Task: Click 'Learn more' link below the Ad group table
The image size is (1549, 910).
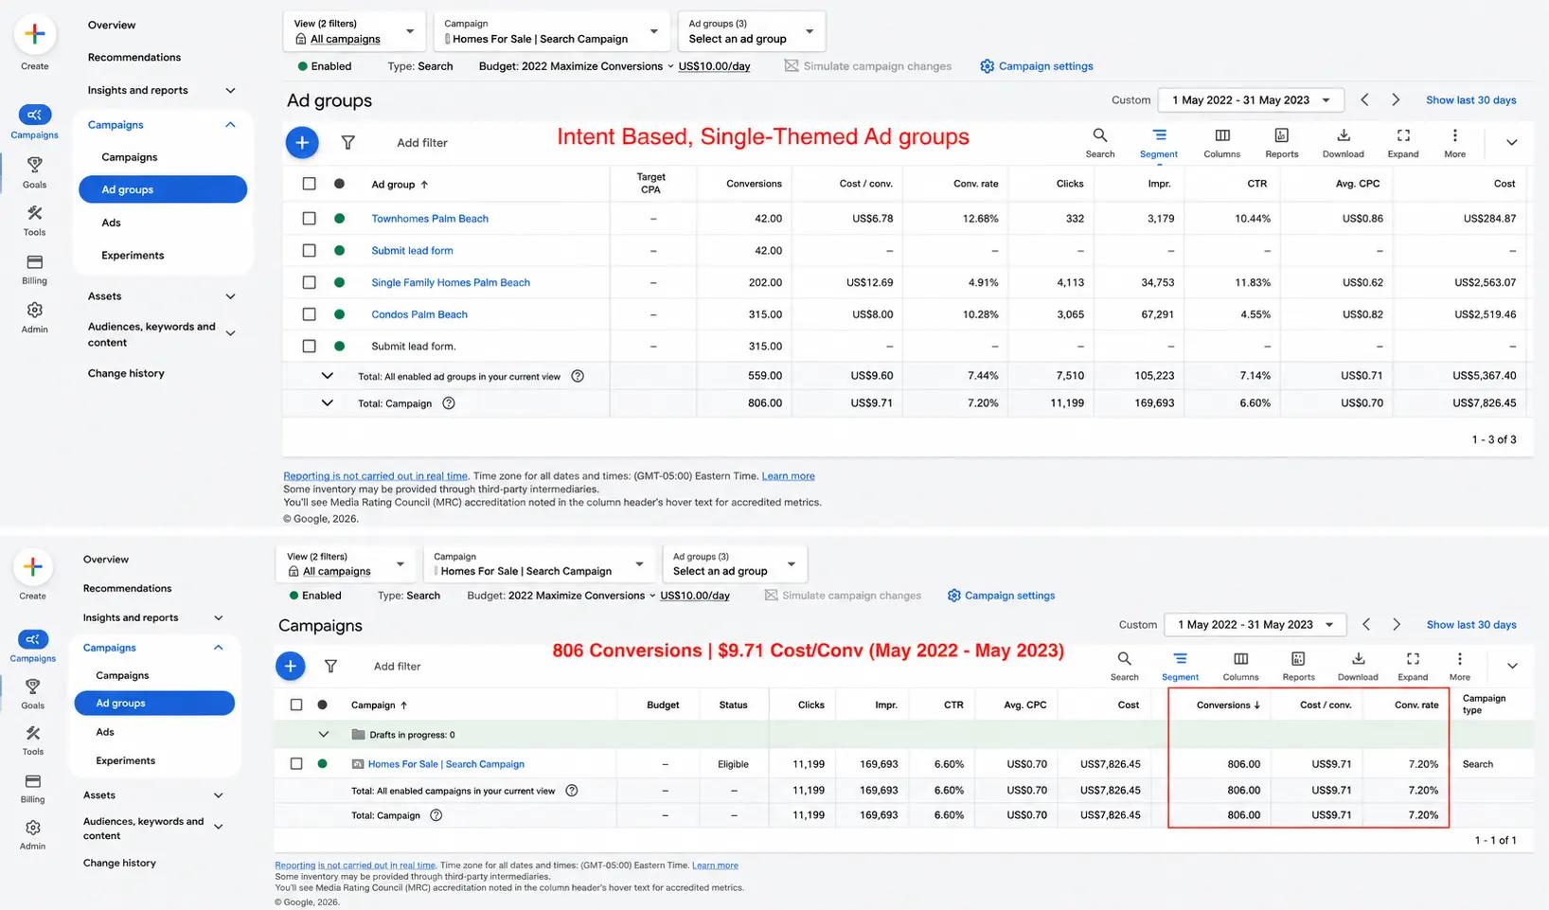Action: coord(788,476)
